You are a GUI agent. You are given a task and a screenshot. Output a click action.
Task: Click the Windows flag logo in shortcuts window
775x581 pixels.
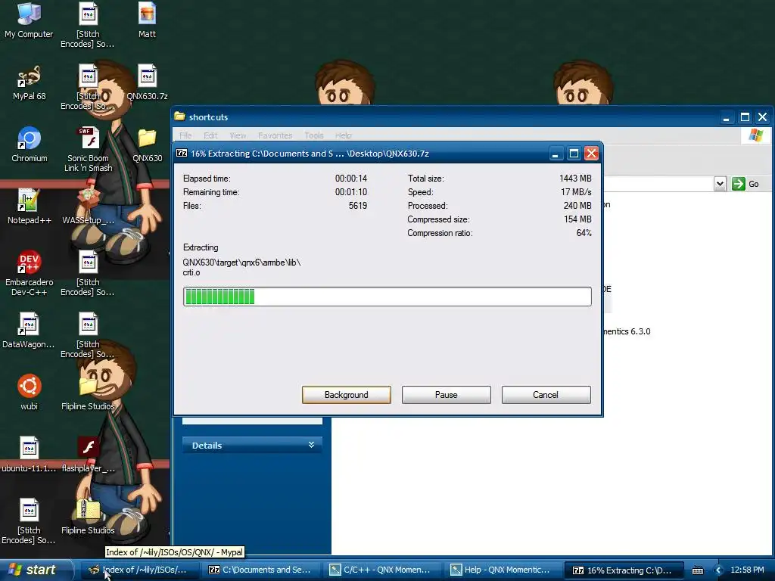tap(755, 135)
